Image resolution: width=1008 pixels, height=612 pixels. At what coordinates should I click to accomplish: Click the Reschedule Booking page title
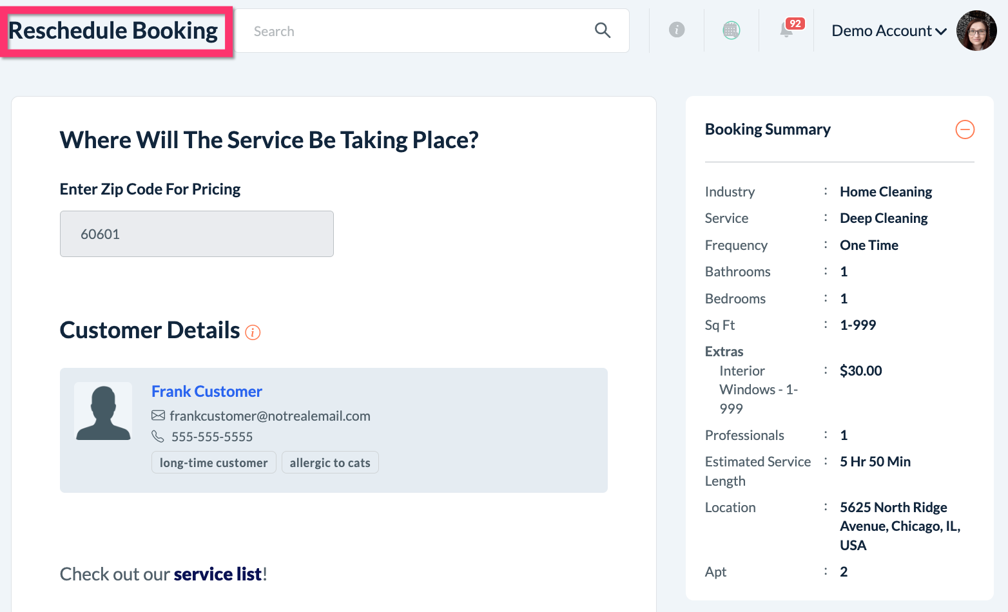point(113,31)
